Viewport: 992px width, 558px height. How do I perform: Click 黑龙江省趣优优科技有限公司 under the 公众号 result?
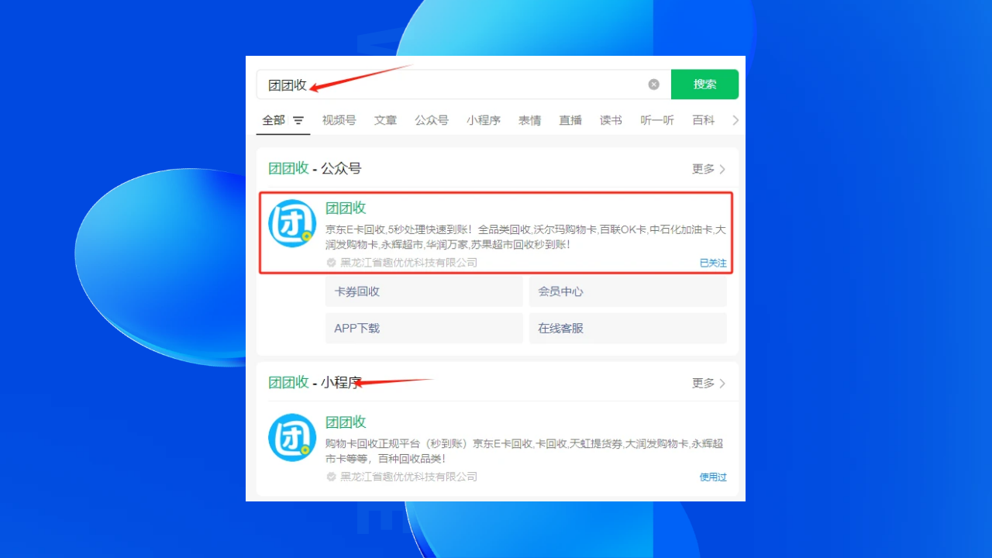[x=408, y=263]
